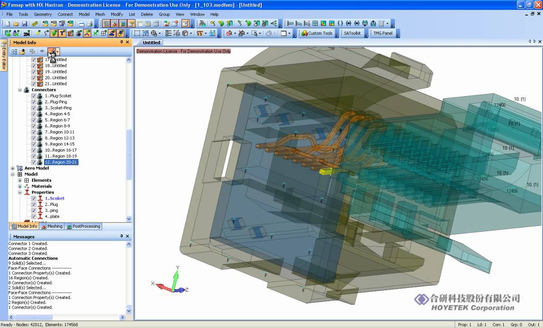Click the pin icon on Model Info panel

pos(122,42)
